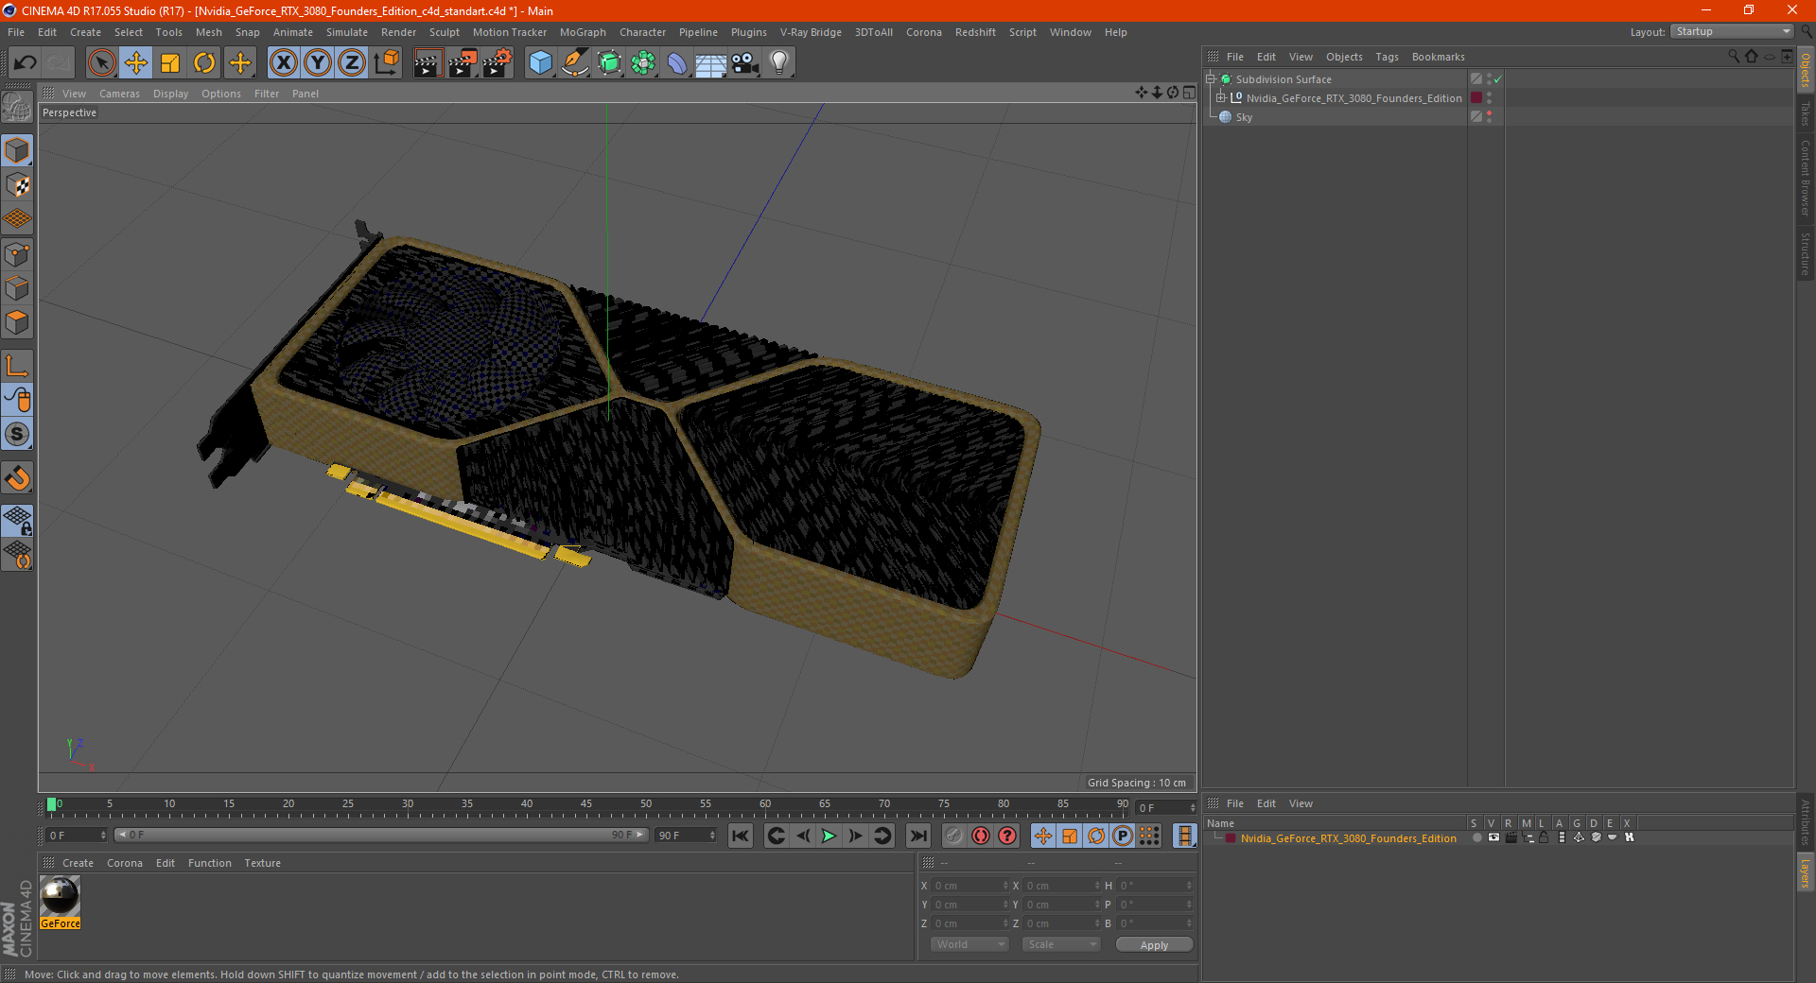
Task: Switch to Texture mode
Action: click(x=17, y=185)
